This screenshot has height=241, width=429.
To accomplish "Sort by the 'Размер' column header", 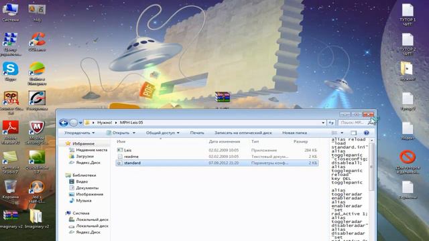I will coord(301,141).
